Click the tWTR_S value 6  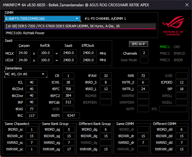click(143, 82)
